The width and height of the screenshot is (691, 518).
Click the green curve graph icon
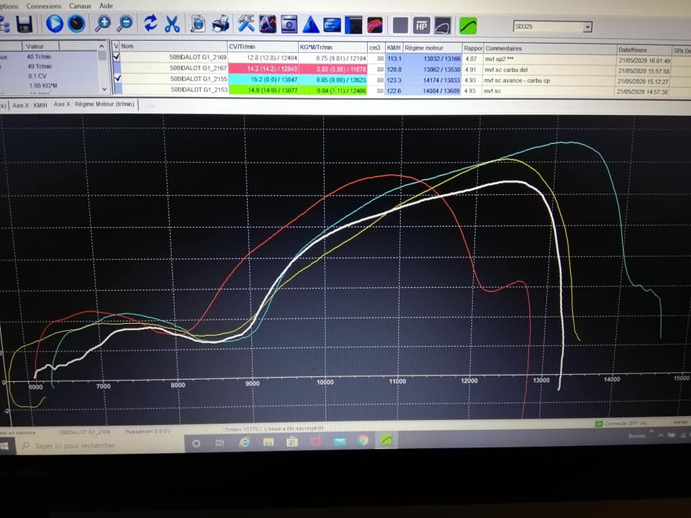pyautogui.click(x=468, y=25)
